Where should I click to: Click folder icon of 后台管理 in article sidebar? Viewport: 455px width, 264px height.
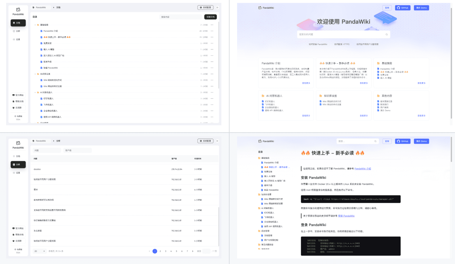click(259, 231)
